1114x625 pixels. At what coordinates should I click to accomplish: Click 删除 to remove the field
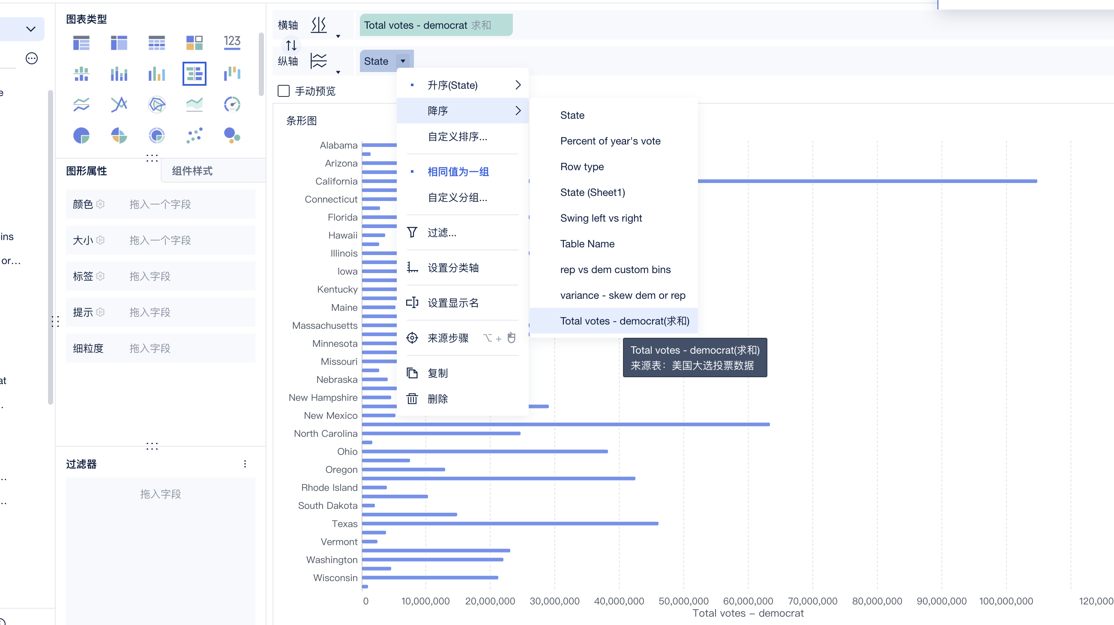[x=437, y=399]
